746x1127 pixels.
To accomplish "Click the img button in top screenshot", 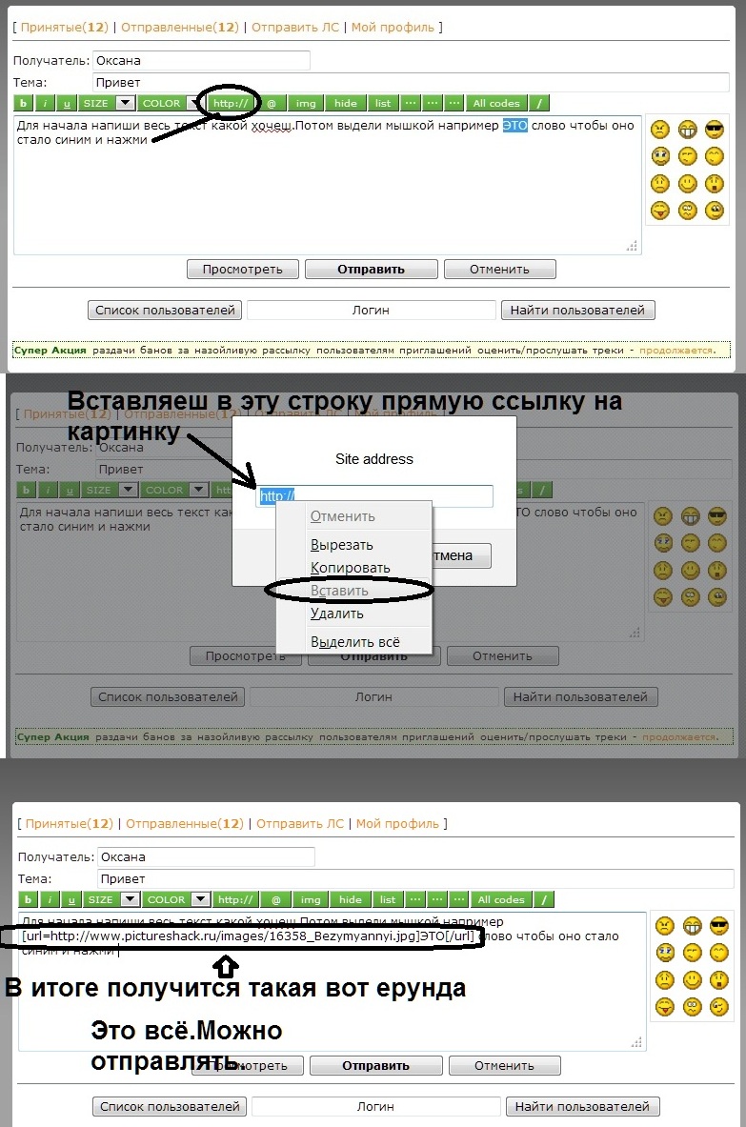I will [306, 104].
